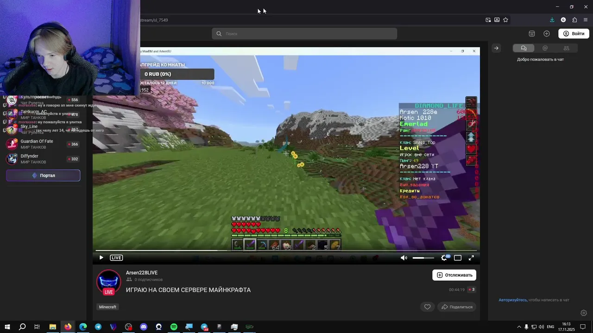Click the LIVE badge in player controls

click(116, 258)
